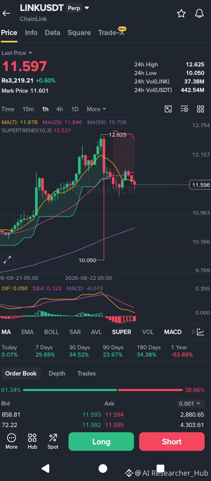The width and height of the screenshot is (211, 481).
Task: Toggle the AVL indicator
Action: (96, 332)
